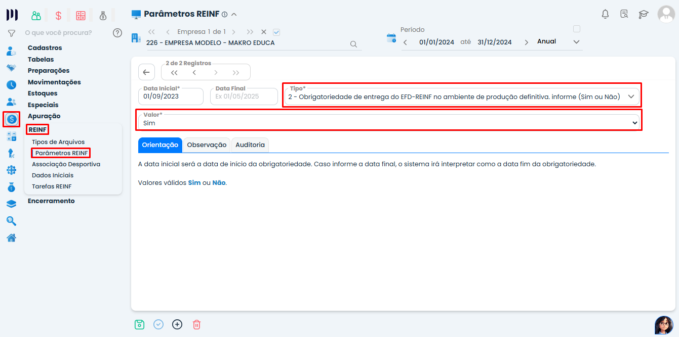Toggle the checkbox next to company navigator
Screen dimensions: 679x337
point(276,32)
